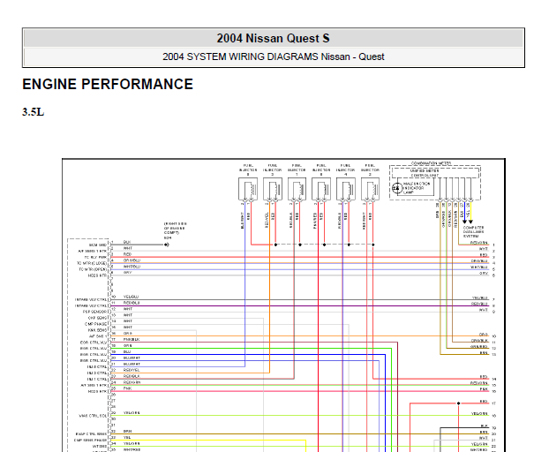Click the "VIAS CTRL SOL" pin label
534x452 pixels.
coord(93,416)
